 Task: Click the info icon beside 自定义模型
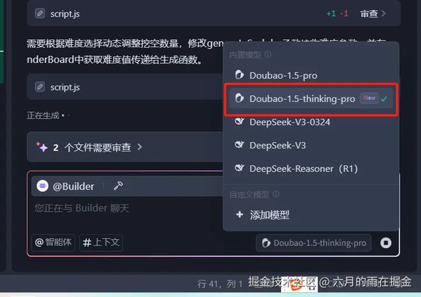276,194
